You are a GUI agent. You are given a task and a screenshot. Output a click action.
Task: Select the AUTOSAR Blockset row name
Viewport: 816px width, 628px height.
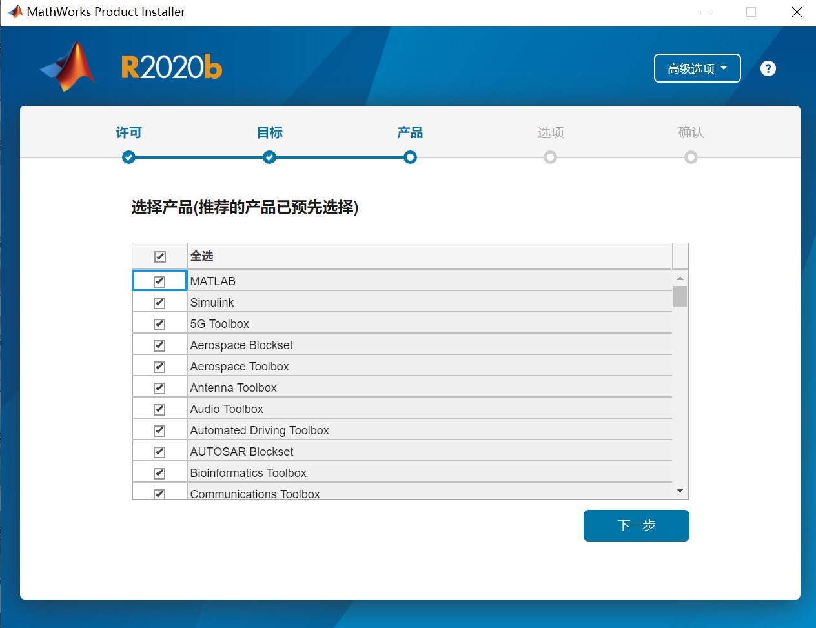241,452
